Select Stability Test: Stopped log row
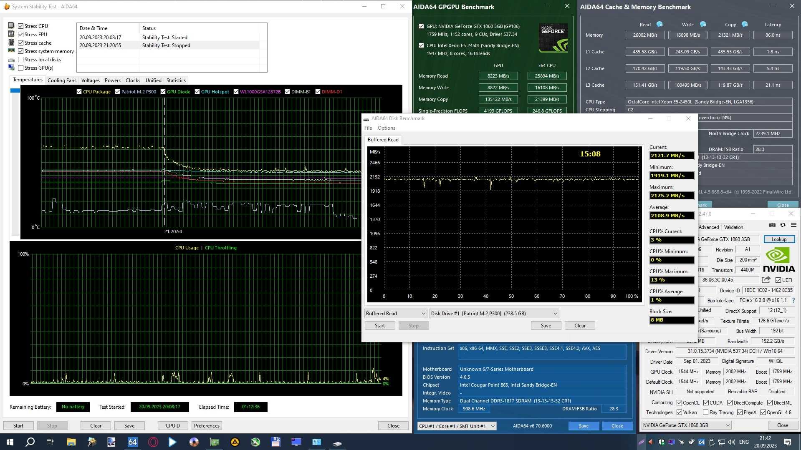The width and height of the screenshot is (801, 450). coord(169,45)
